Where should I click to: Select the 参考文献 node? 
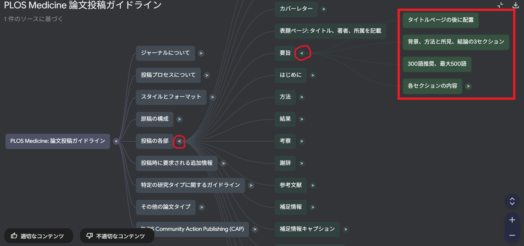pyautogui.click(x=291, y=185)
